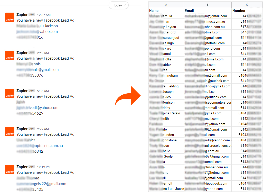Click the Email header cell

point(208,11)
